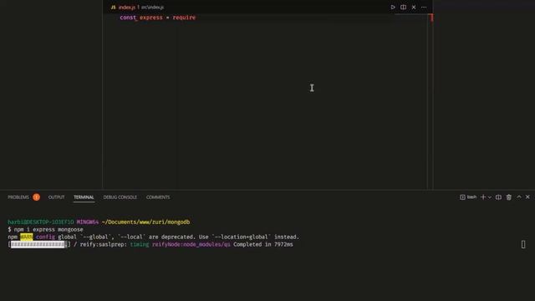This screenshot has width=535, height=301.
Task: Run the index.js file with play icon
Action: click(393, 8)
